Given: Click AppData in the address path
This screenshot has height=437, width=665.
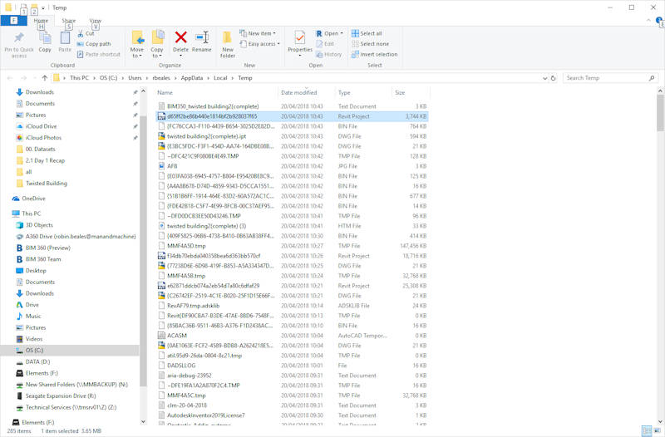Looking at the screenshot, I should coord(192,78).
